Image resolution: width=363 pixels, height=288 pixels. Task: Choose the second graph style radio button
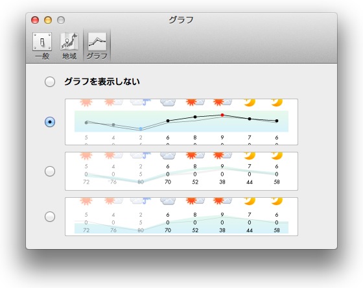click(50, 171)
